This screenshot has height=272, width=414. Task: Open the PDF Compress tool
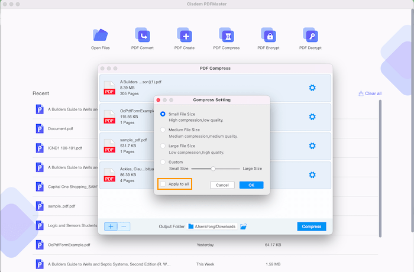coord(227,38)
